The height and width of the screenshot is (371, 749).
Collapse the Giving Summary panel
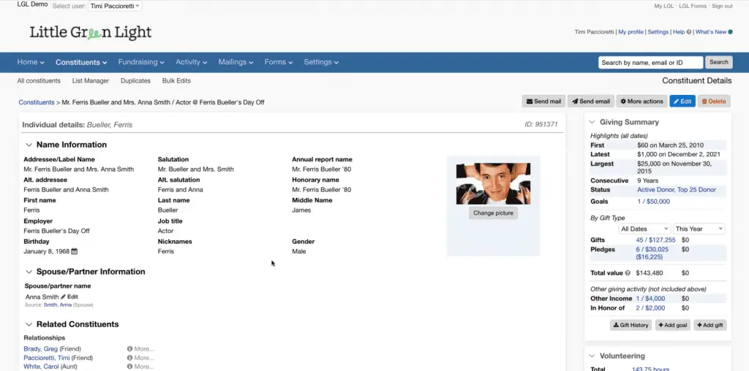tap(592, 122)
